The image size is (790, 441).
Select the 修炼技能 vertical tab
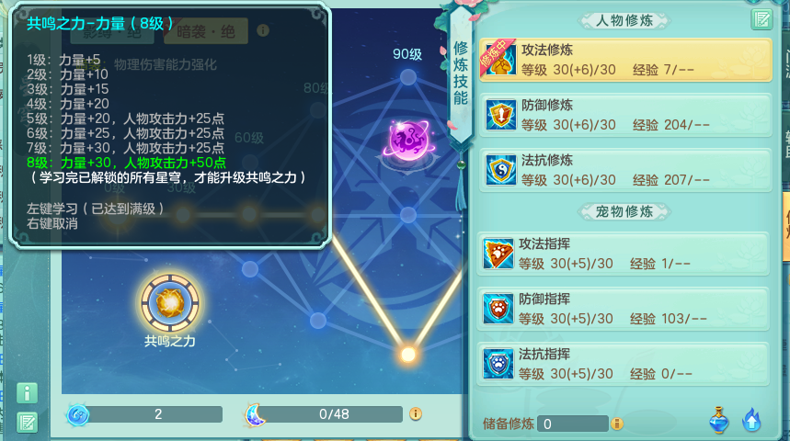(461, 73)
